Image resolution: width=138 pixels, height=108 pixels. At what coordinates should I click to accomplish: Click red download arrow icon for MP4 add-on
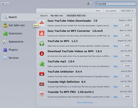(x=42, y=54)
